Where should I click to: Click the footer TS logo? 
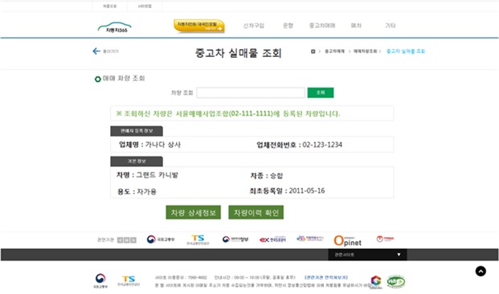[129, 281]
